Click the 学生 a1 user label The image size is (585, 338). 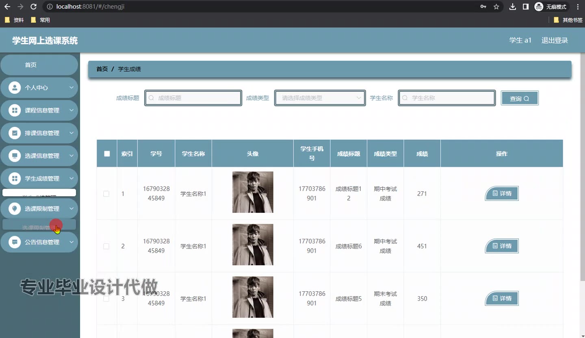point(520,40)
